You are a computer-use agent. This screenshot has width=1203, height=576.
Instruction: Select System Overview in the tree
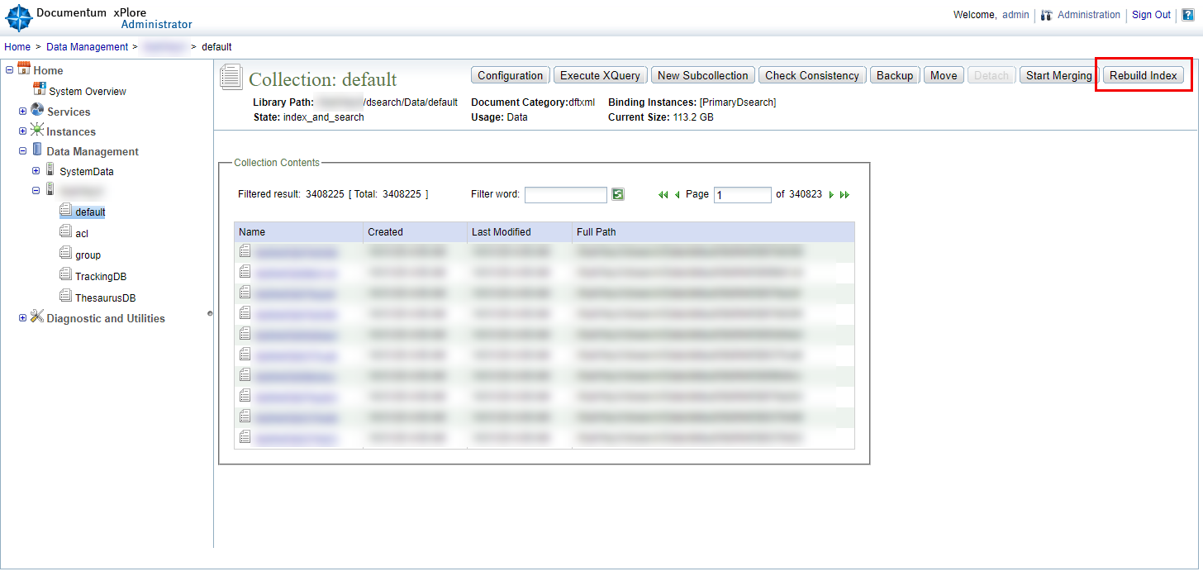88,92
